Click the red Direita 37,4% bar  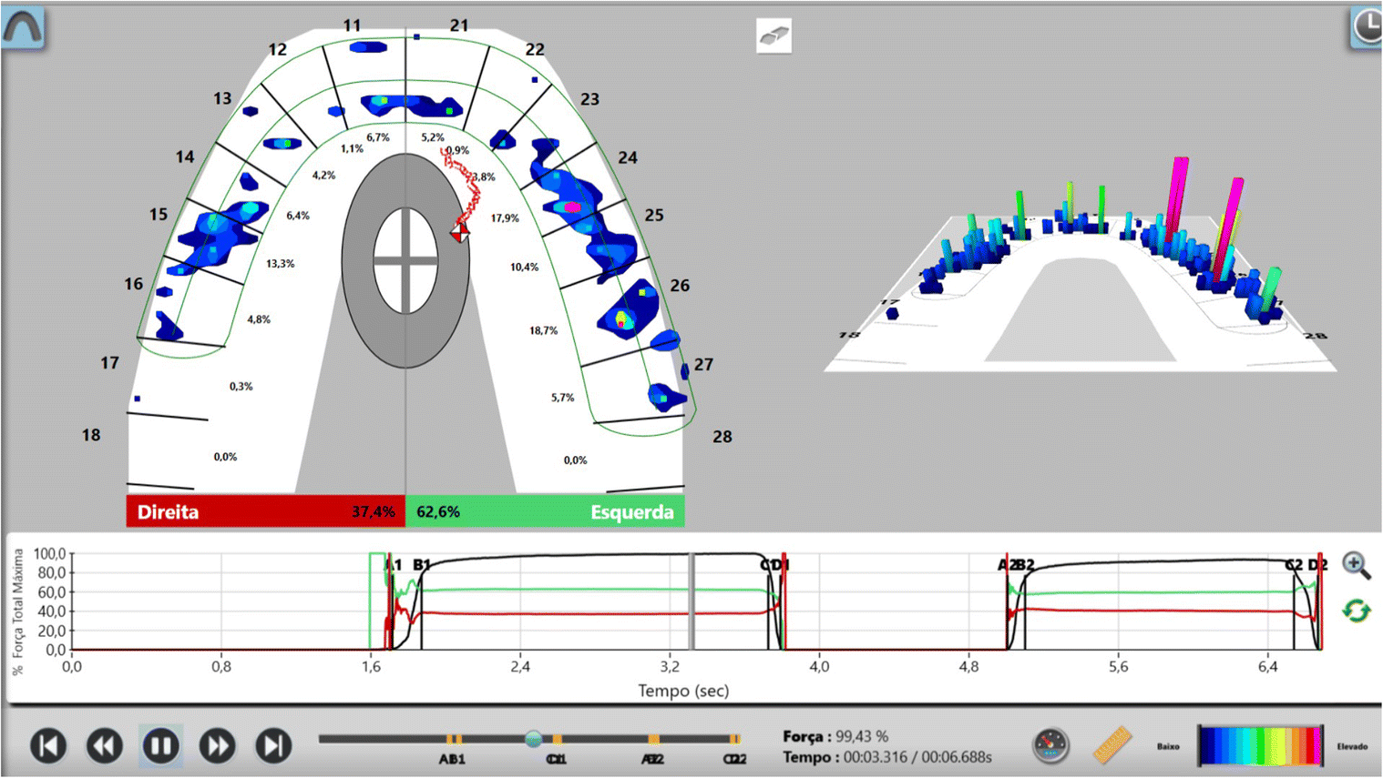point(265,511)
